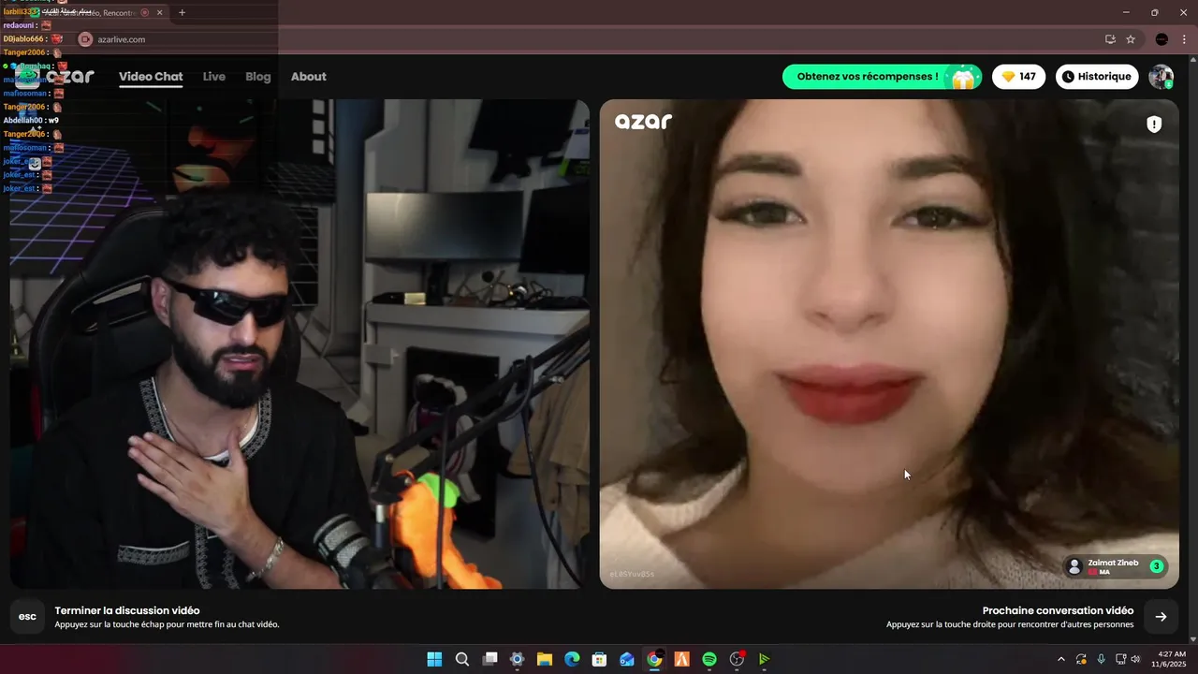Open Task View on the taskbar
Image resolution: width=1198 pixels, height=674 pixels.
(489, 659)
